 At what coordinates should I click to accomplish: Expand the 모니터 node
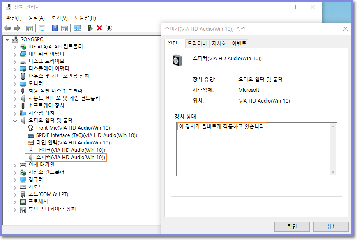pos(15,84)
